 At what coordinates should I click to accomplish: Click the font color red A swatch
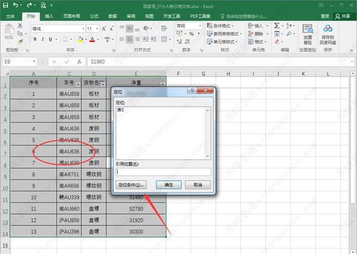click(x=92, y=40)
